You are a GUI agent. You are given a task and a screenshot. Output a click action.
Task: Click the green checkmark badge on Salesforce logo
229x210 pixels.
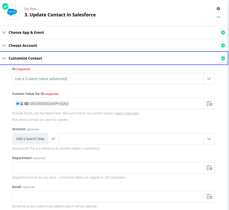(5, 6)
